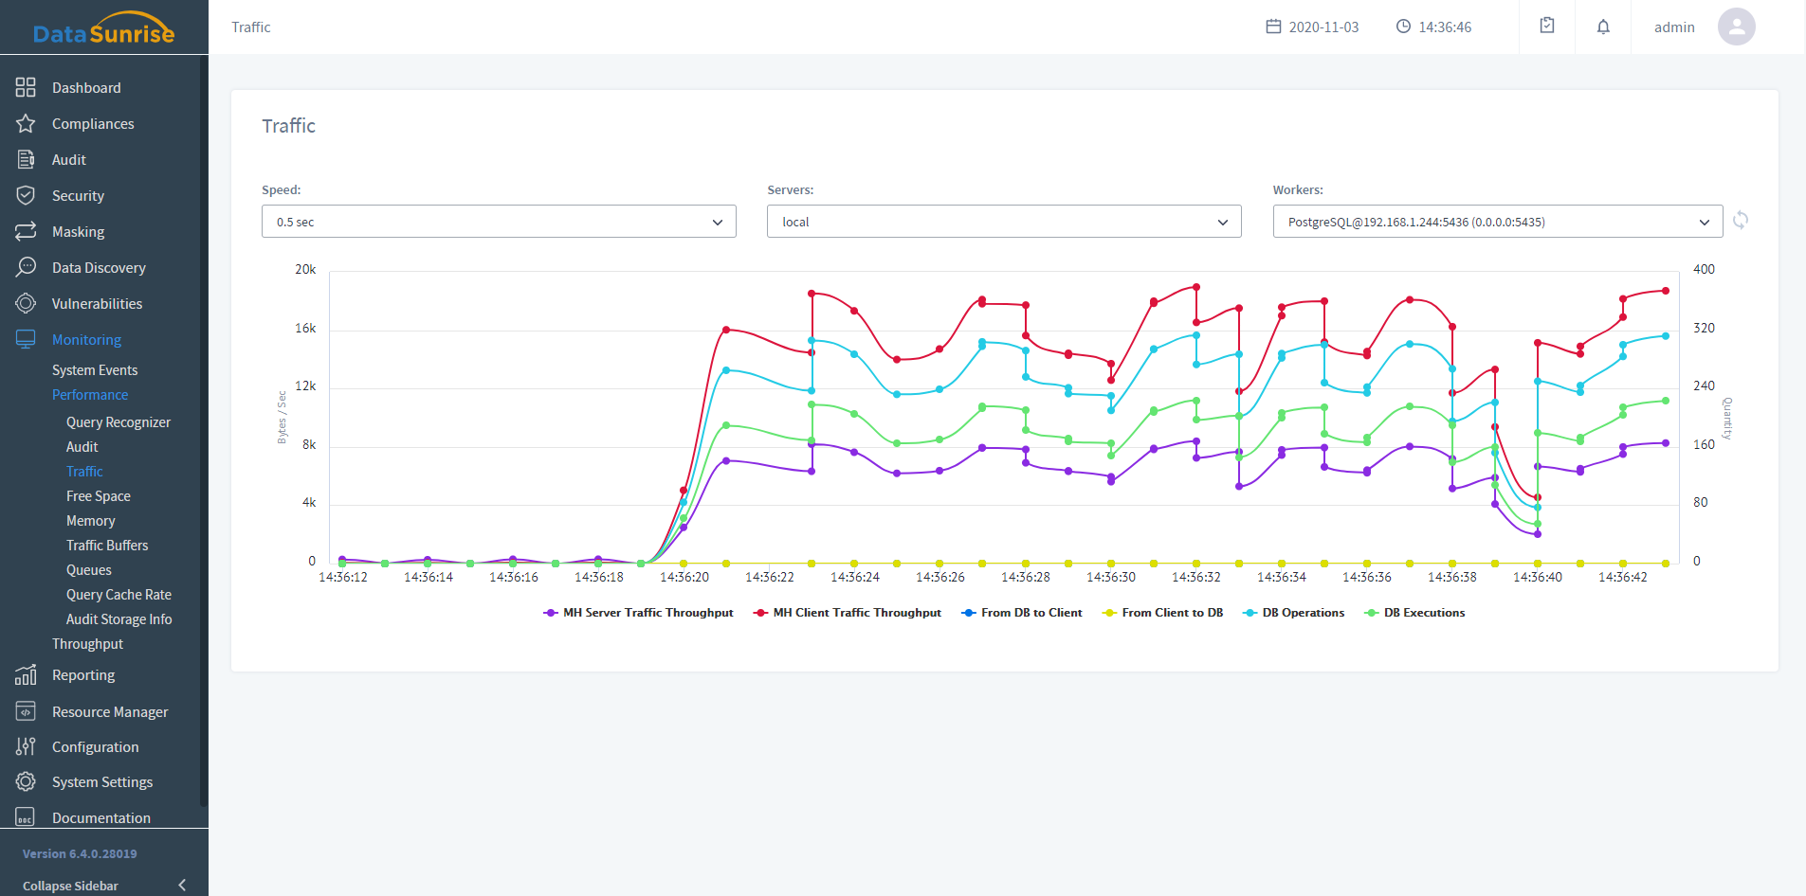Click the Masking arrows icon
Screen dimensions: 1806x896
click(x=26, y=232)
